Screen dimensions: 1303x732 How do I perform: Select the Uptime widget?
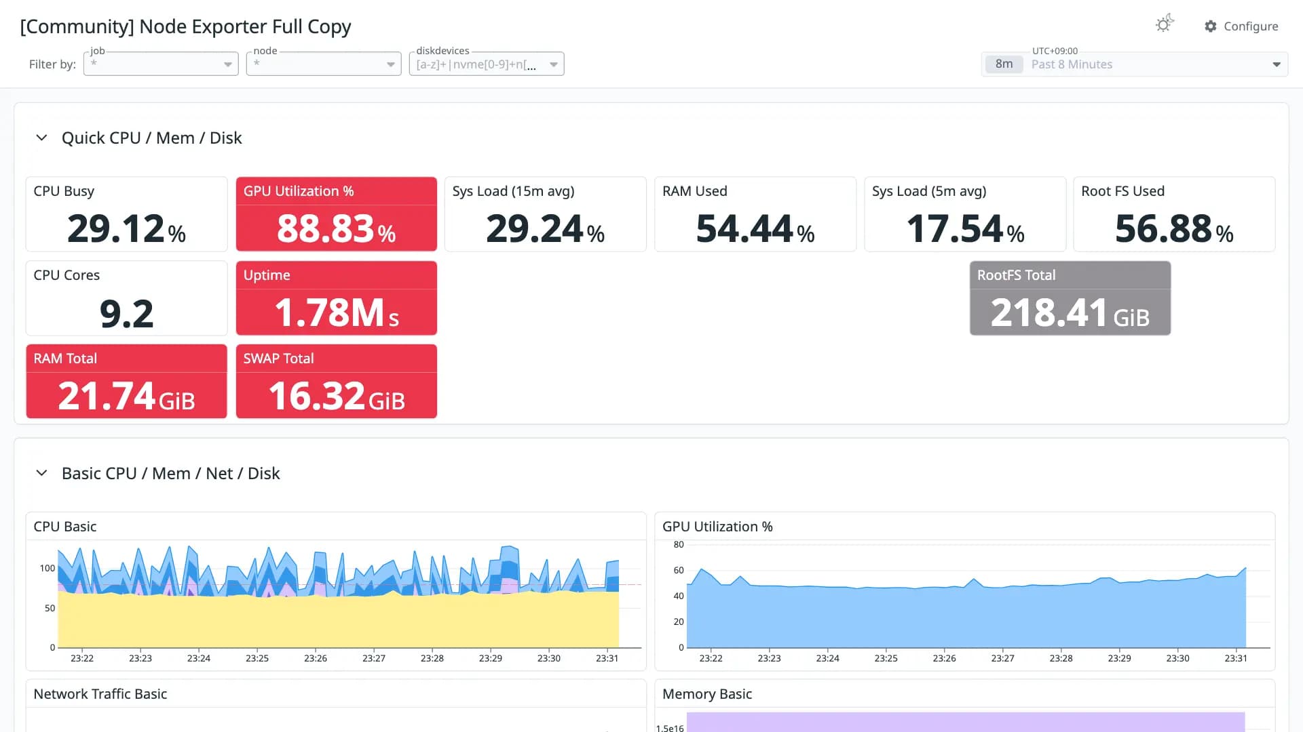(x=337, y=298)
